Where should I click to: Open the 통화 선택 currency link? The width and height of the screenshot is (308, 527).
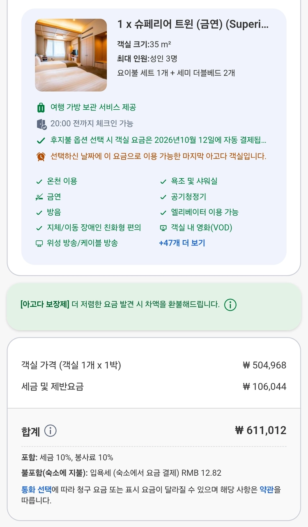pos(37,490)
